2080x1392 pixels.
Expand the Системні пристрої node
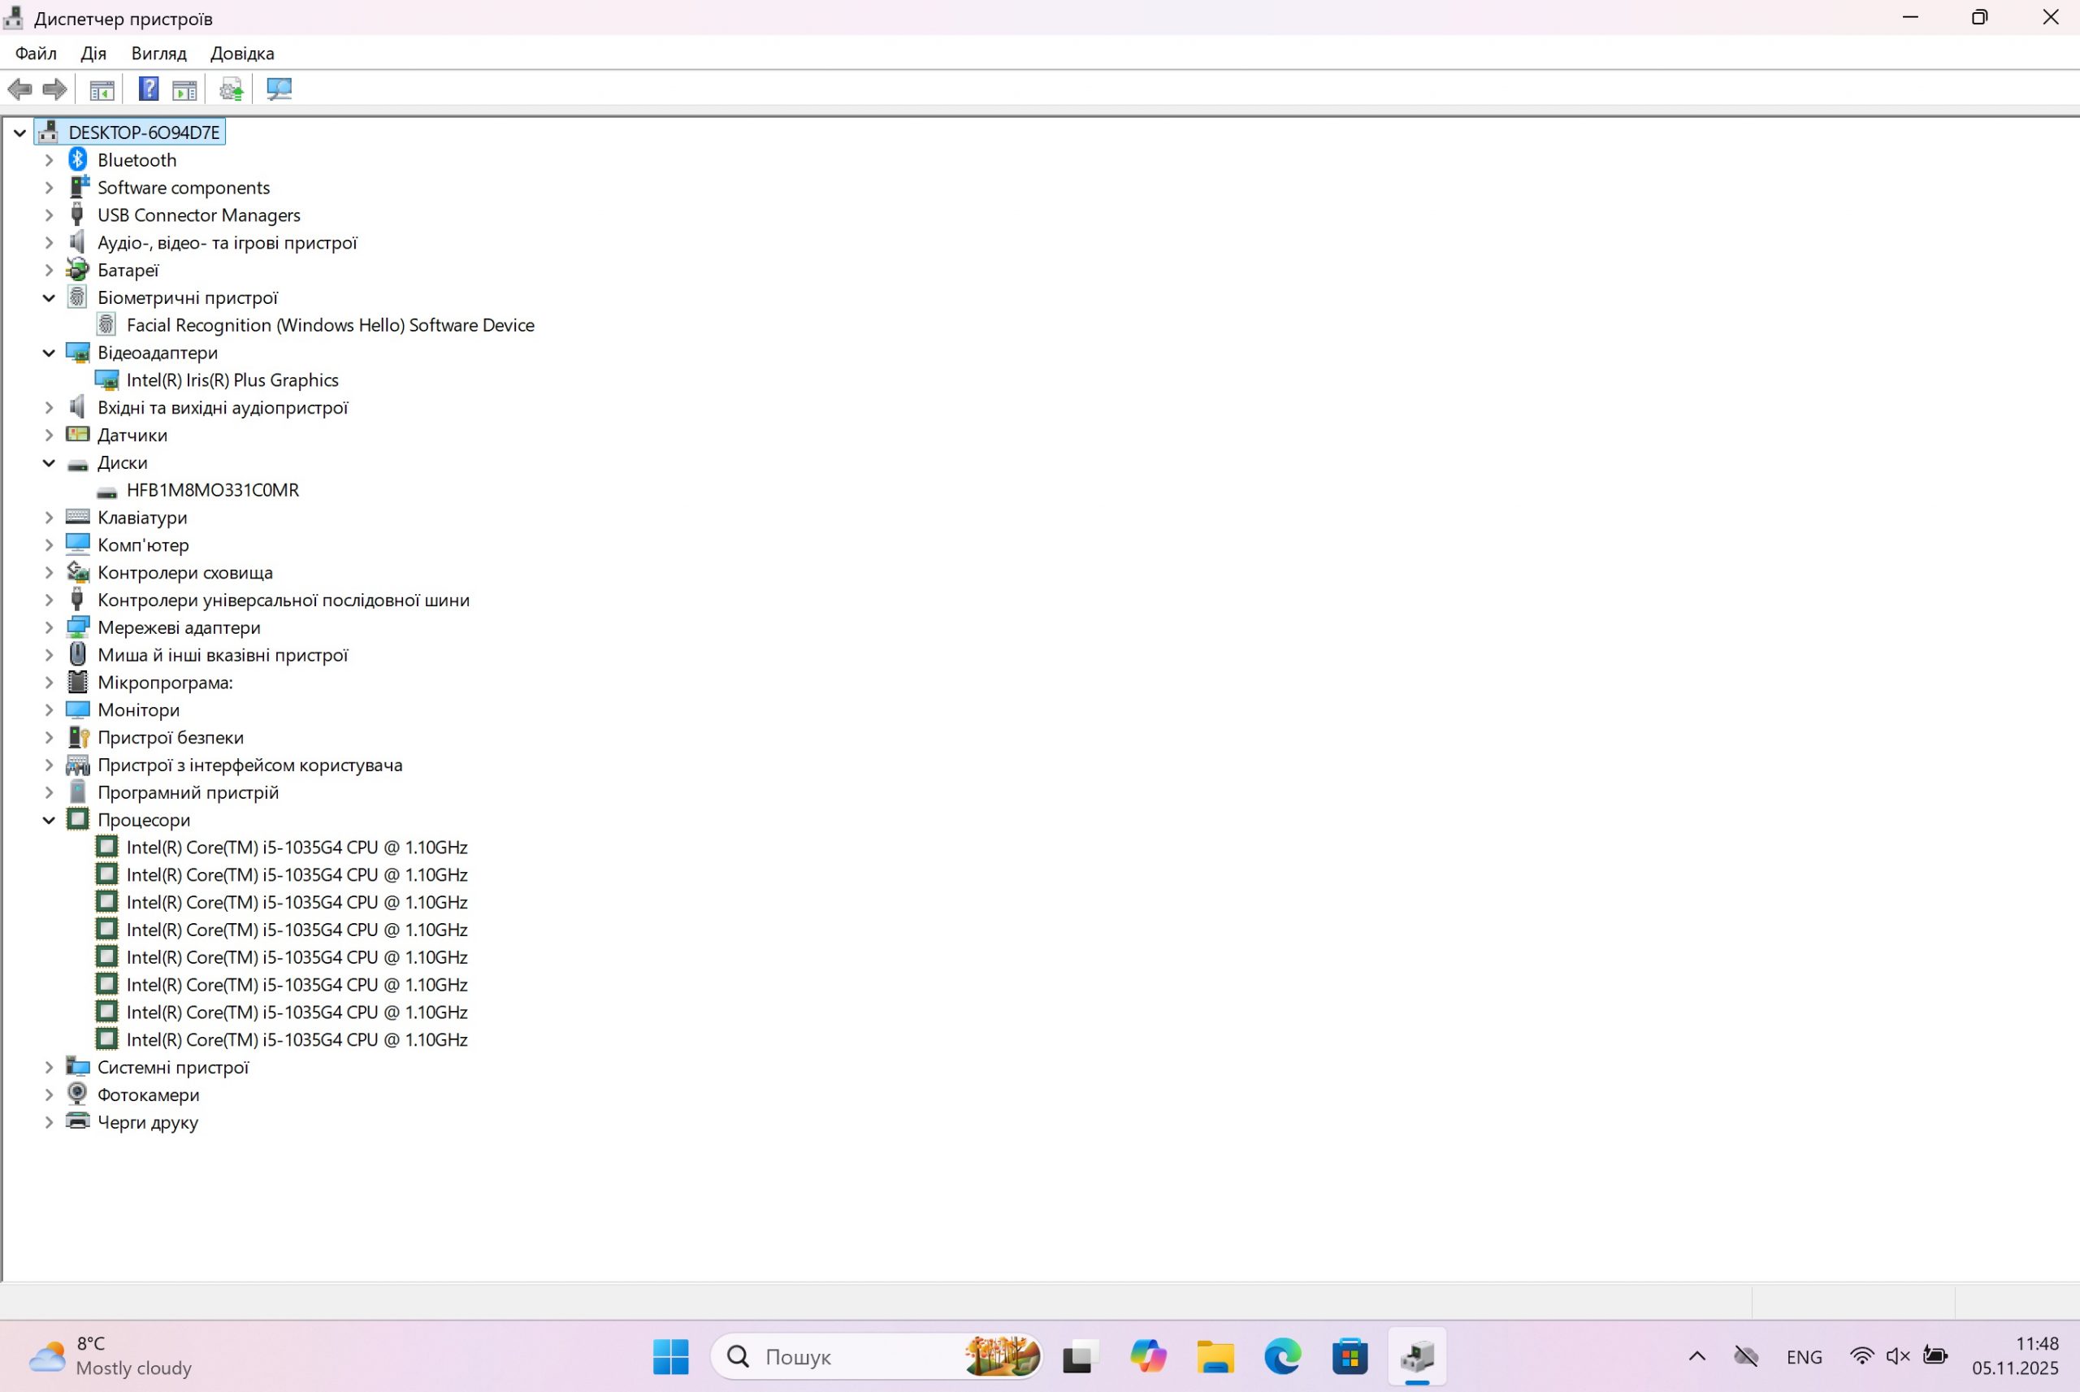pyautogui.click(x=49, y=1068)
